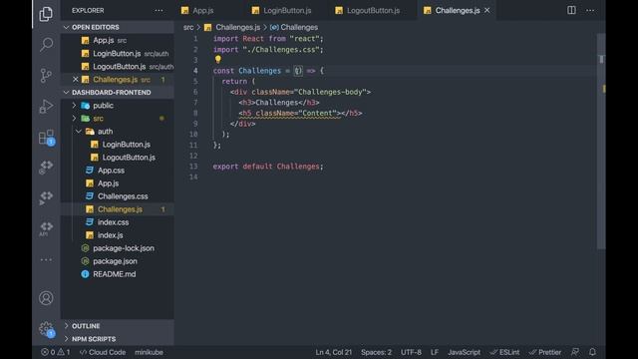Open package.json file
Screen dimensions: 638x359
coord(118,261)
